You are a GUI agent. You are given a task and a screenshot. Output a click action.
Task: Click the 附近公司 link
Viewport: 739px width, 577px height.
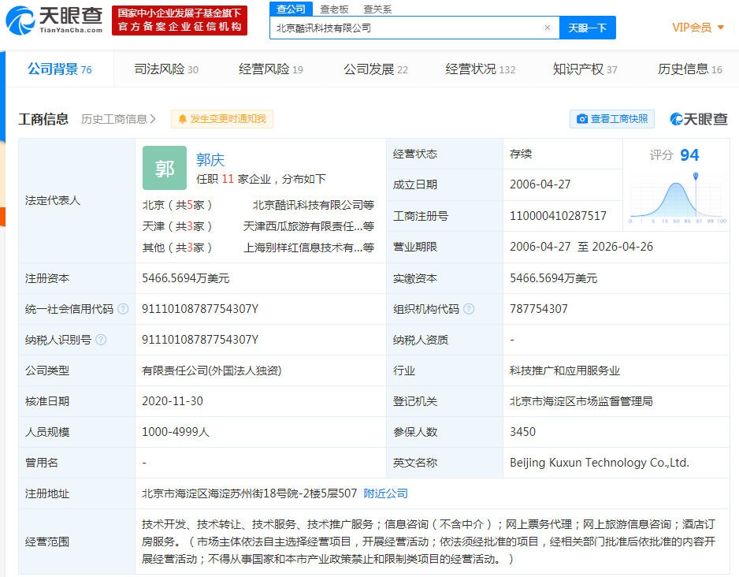(385, 493)
